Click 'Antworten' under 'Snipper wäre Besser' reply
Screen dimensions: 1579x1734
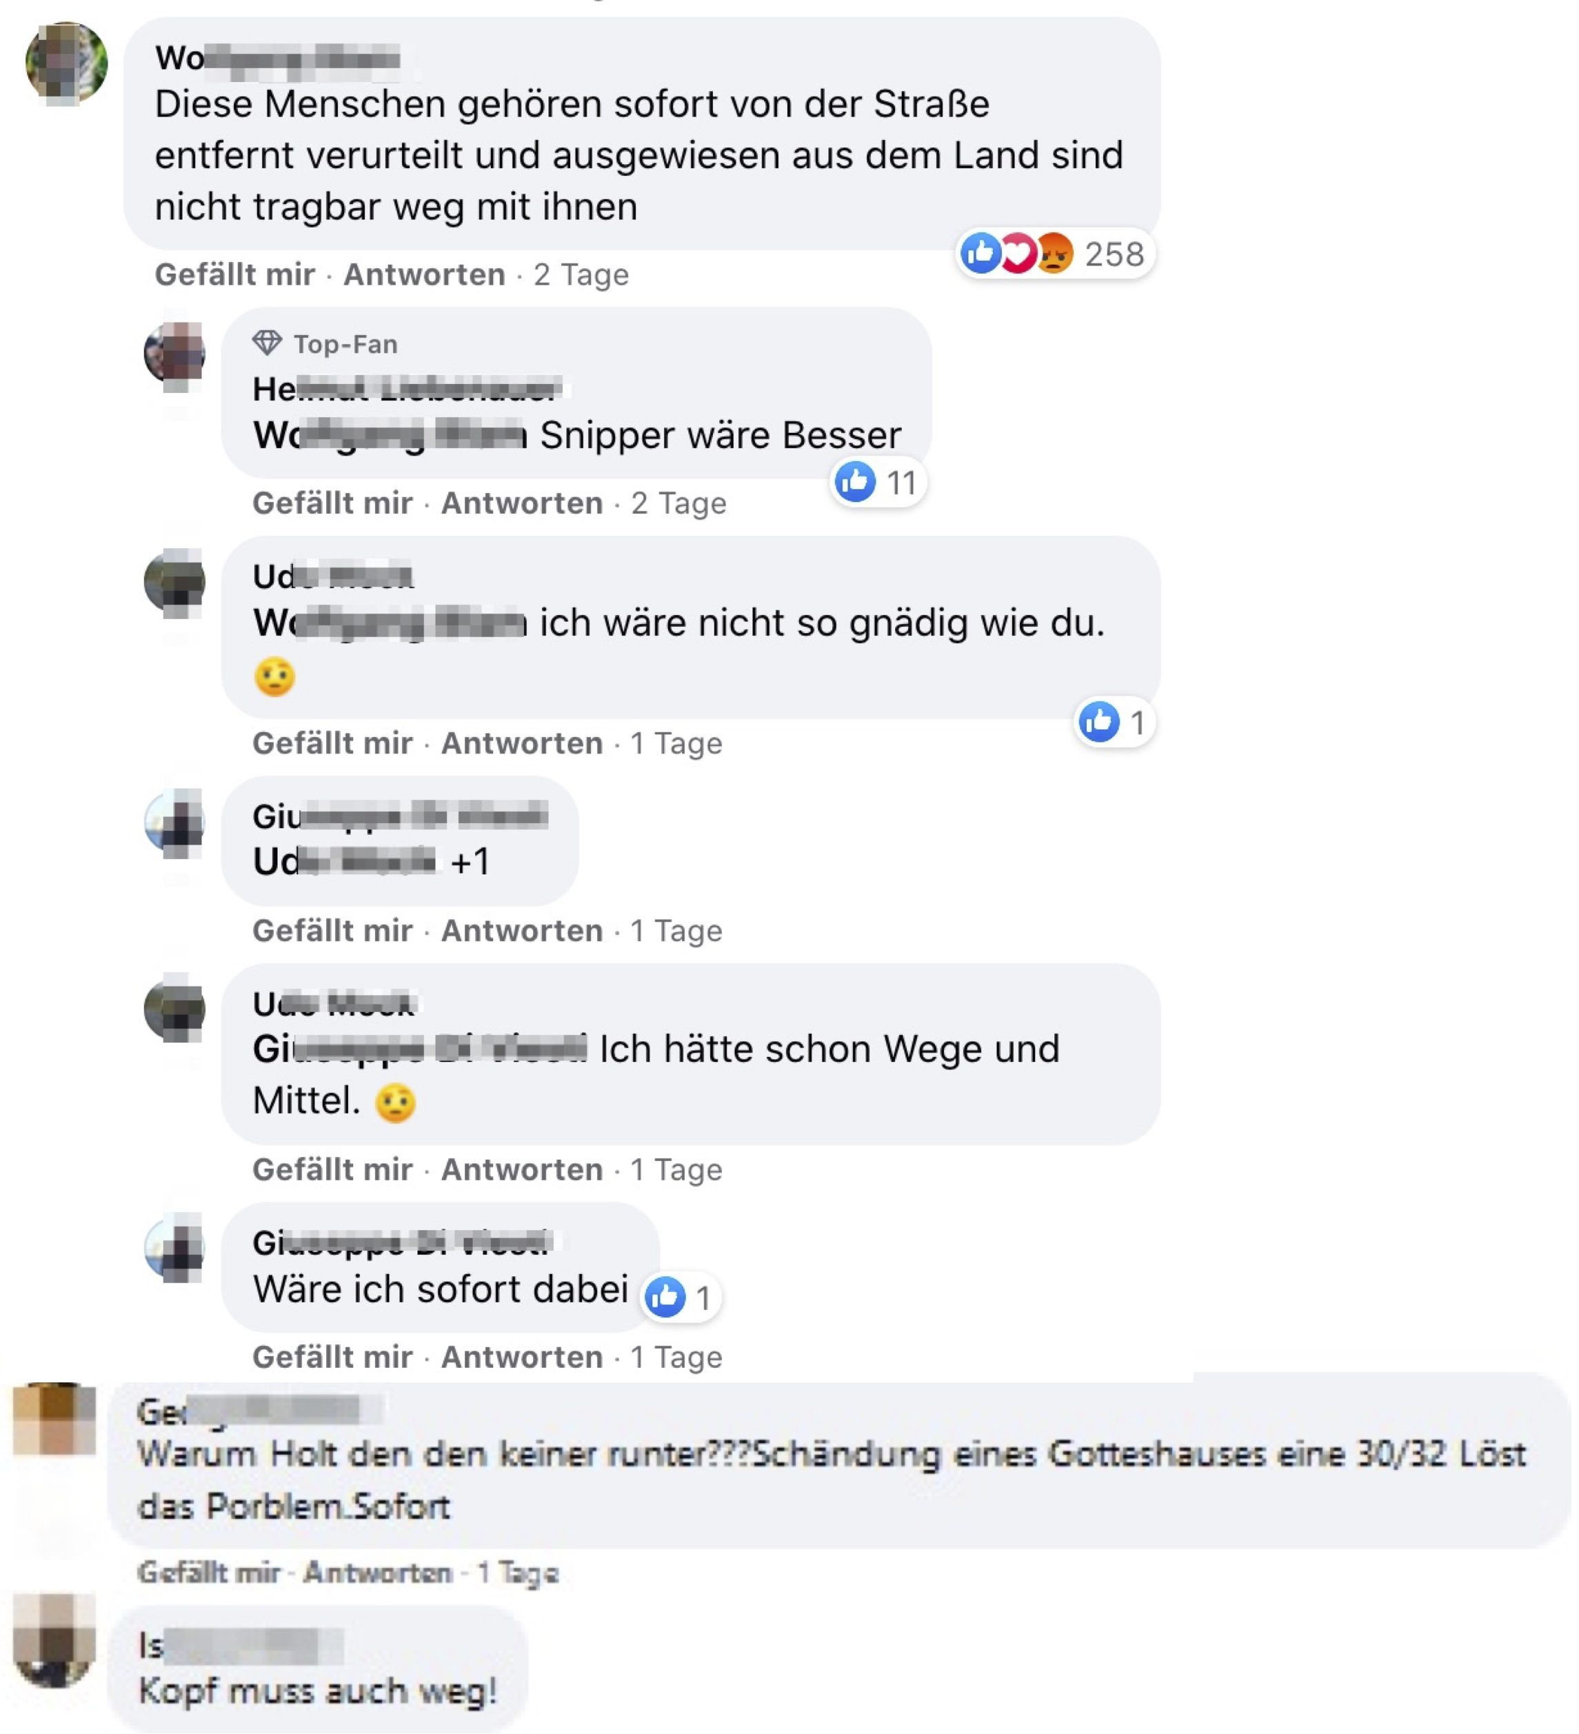click(522, 503)
